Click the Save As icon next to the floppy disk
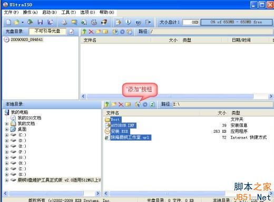 coord(50,22)
